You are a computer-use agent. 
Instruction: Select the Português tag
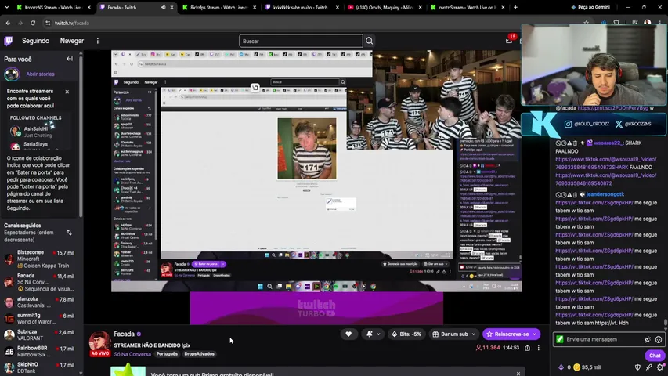pos(167,354)
